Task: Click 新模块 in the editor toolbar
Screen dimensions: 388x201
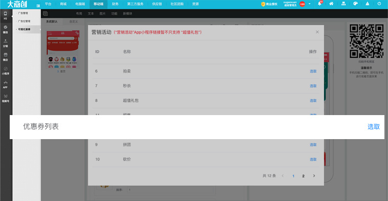Action: [127, 14]
